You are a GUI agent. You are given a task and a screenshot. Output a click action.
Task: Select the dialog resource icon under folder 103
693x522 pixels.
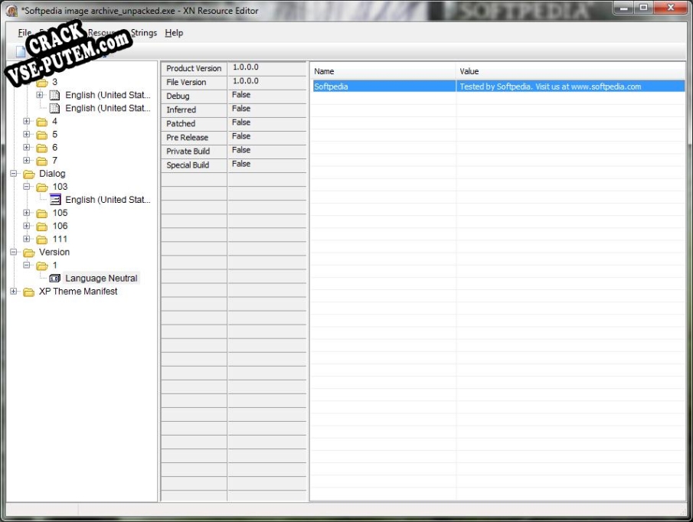pos(54,199)
